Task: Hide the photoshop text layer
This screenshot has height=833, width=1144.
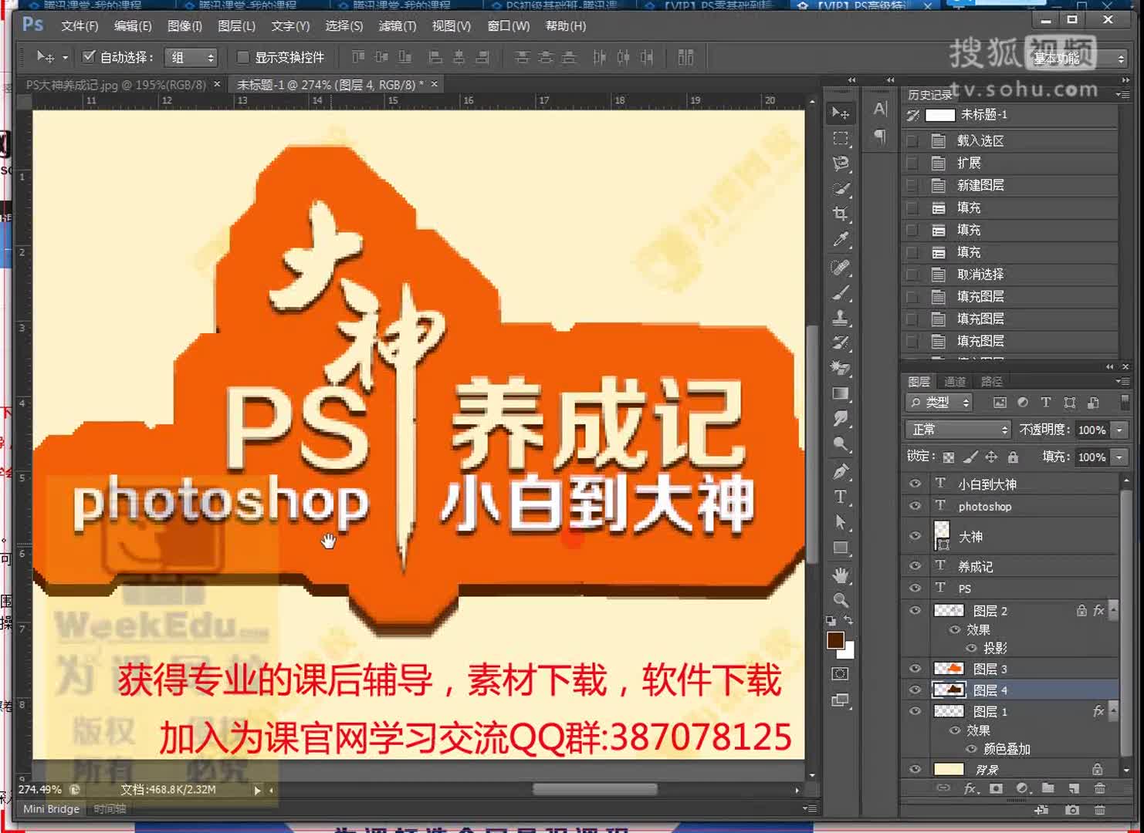Action: [915, 506]
